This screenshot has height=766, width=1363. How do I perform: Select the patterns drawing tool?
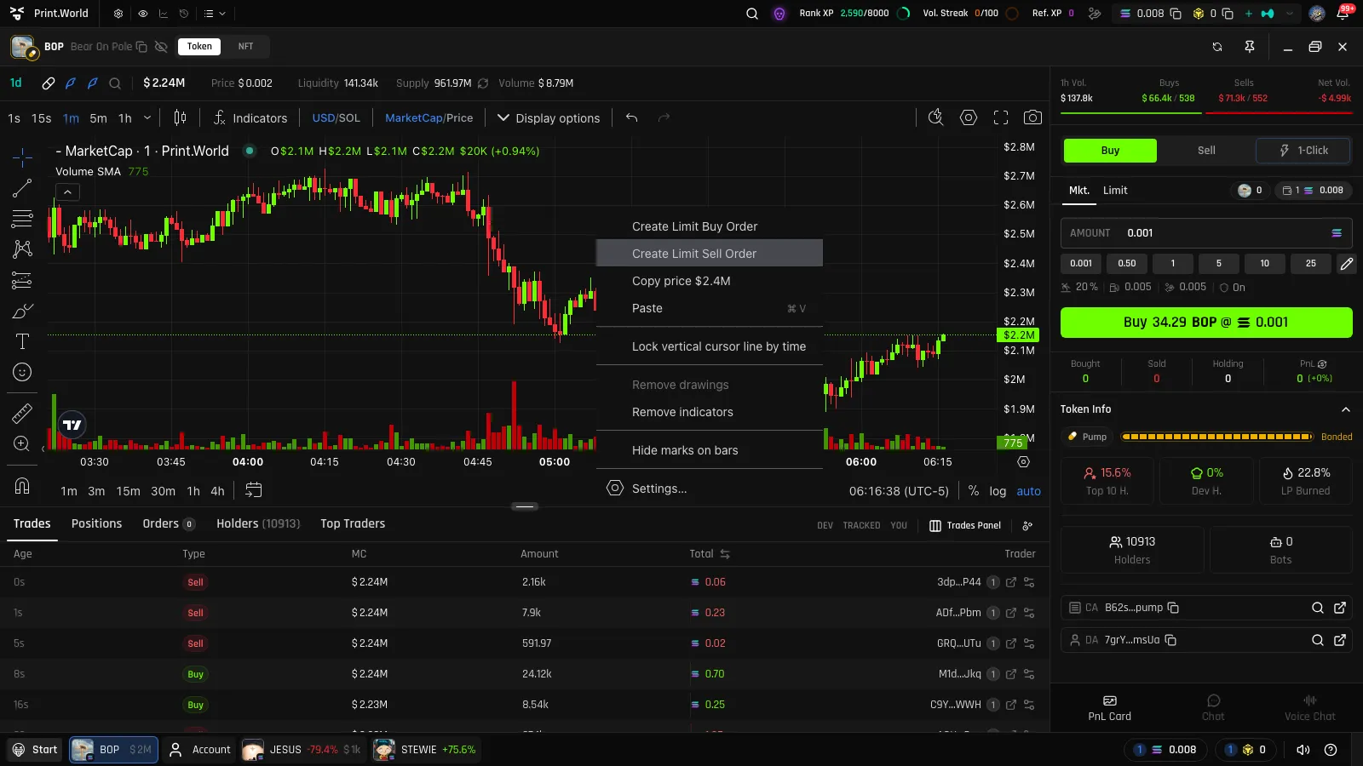[x=22, y=249]
